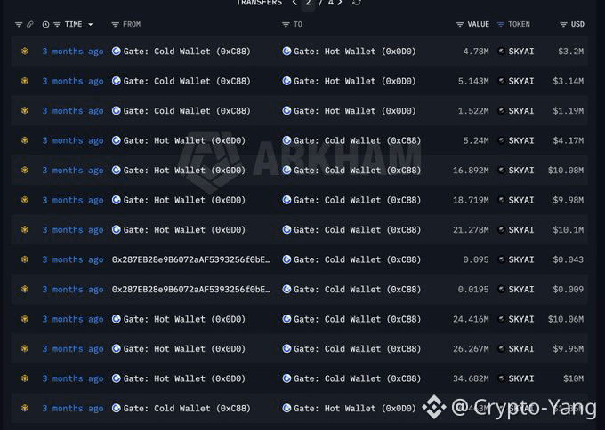Select the $10M USD cell
Screen dimensions: 605x430
[x=573, y=378]
